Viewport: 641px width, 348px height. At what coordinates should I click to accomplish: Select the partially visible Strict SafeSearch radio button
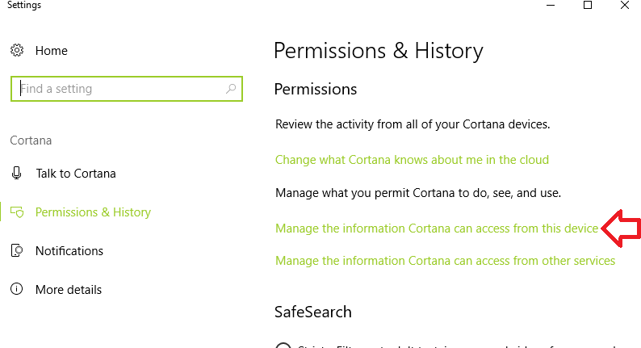[x=283, y=346]
